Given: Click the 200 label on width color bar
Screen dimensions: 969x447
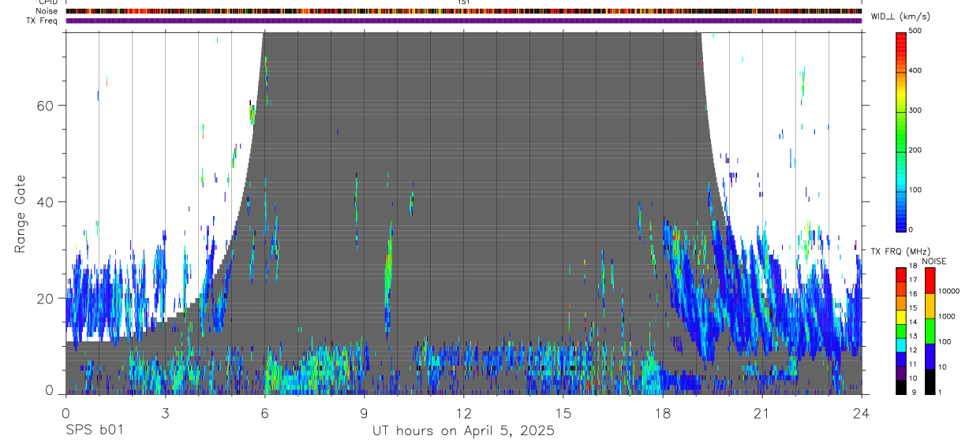Looking at the screenshot, I should point(916,150).
